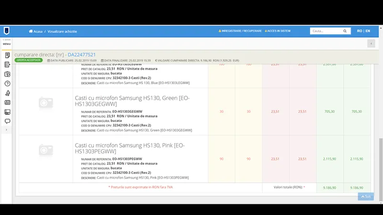Switch language to EN
383x215 pixels.
click(x=368, y=31)
